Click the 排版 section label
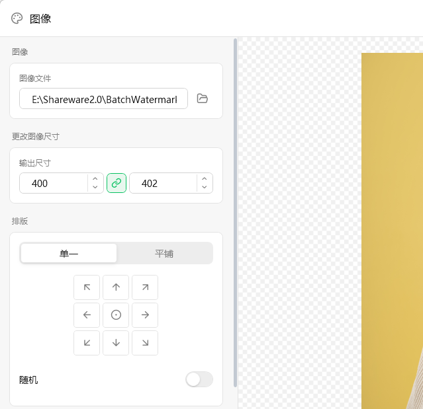Screen dimensions: 423x409 [20, 221]
